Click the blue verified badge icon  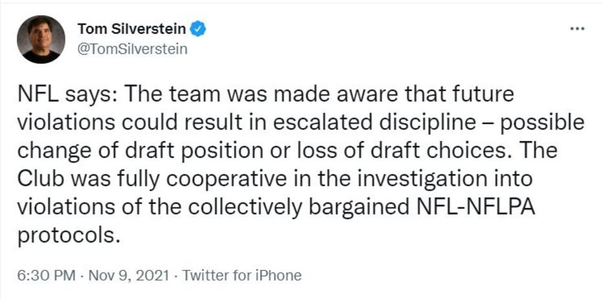tap(199, 28)
